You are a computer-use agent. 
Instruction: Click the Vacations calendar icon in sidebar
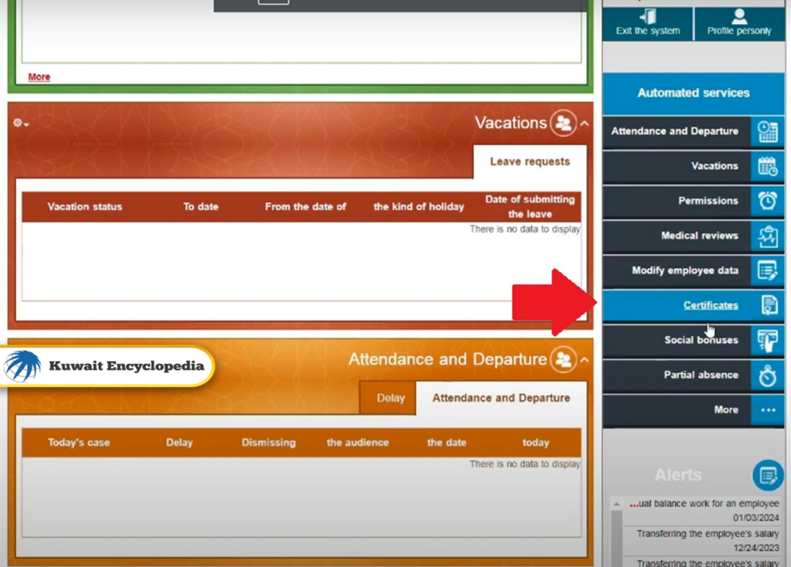(768, 166)
